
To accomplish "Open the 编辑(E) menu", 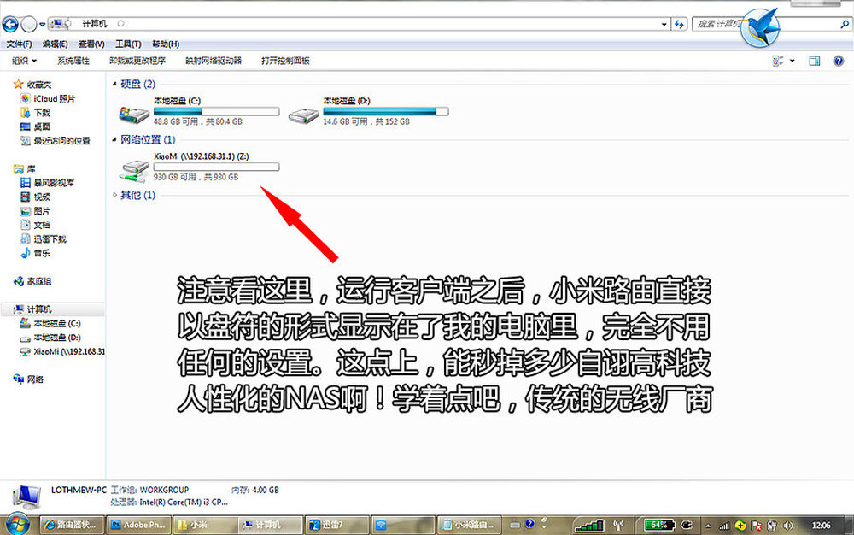I will coord(55,44).
